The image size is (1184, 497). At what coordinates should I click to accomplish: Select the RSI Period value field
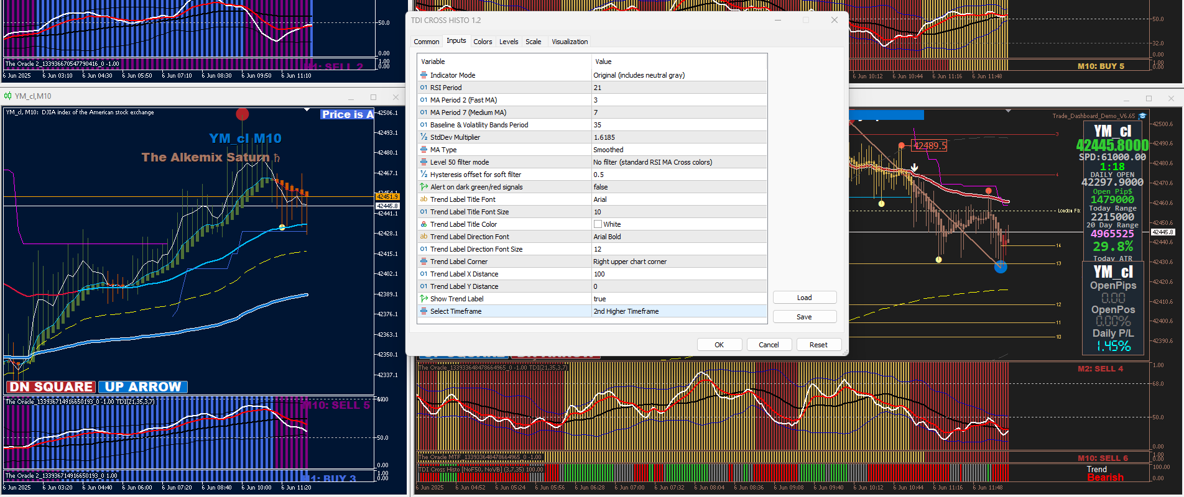coord(678,88)
